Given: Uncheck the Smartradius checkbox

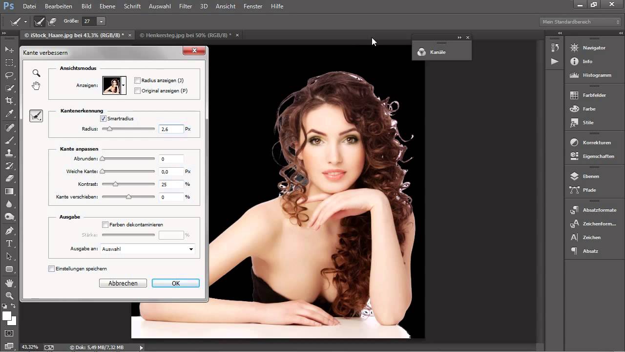Looking at the screenshot, I should (103, 118).
